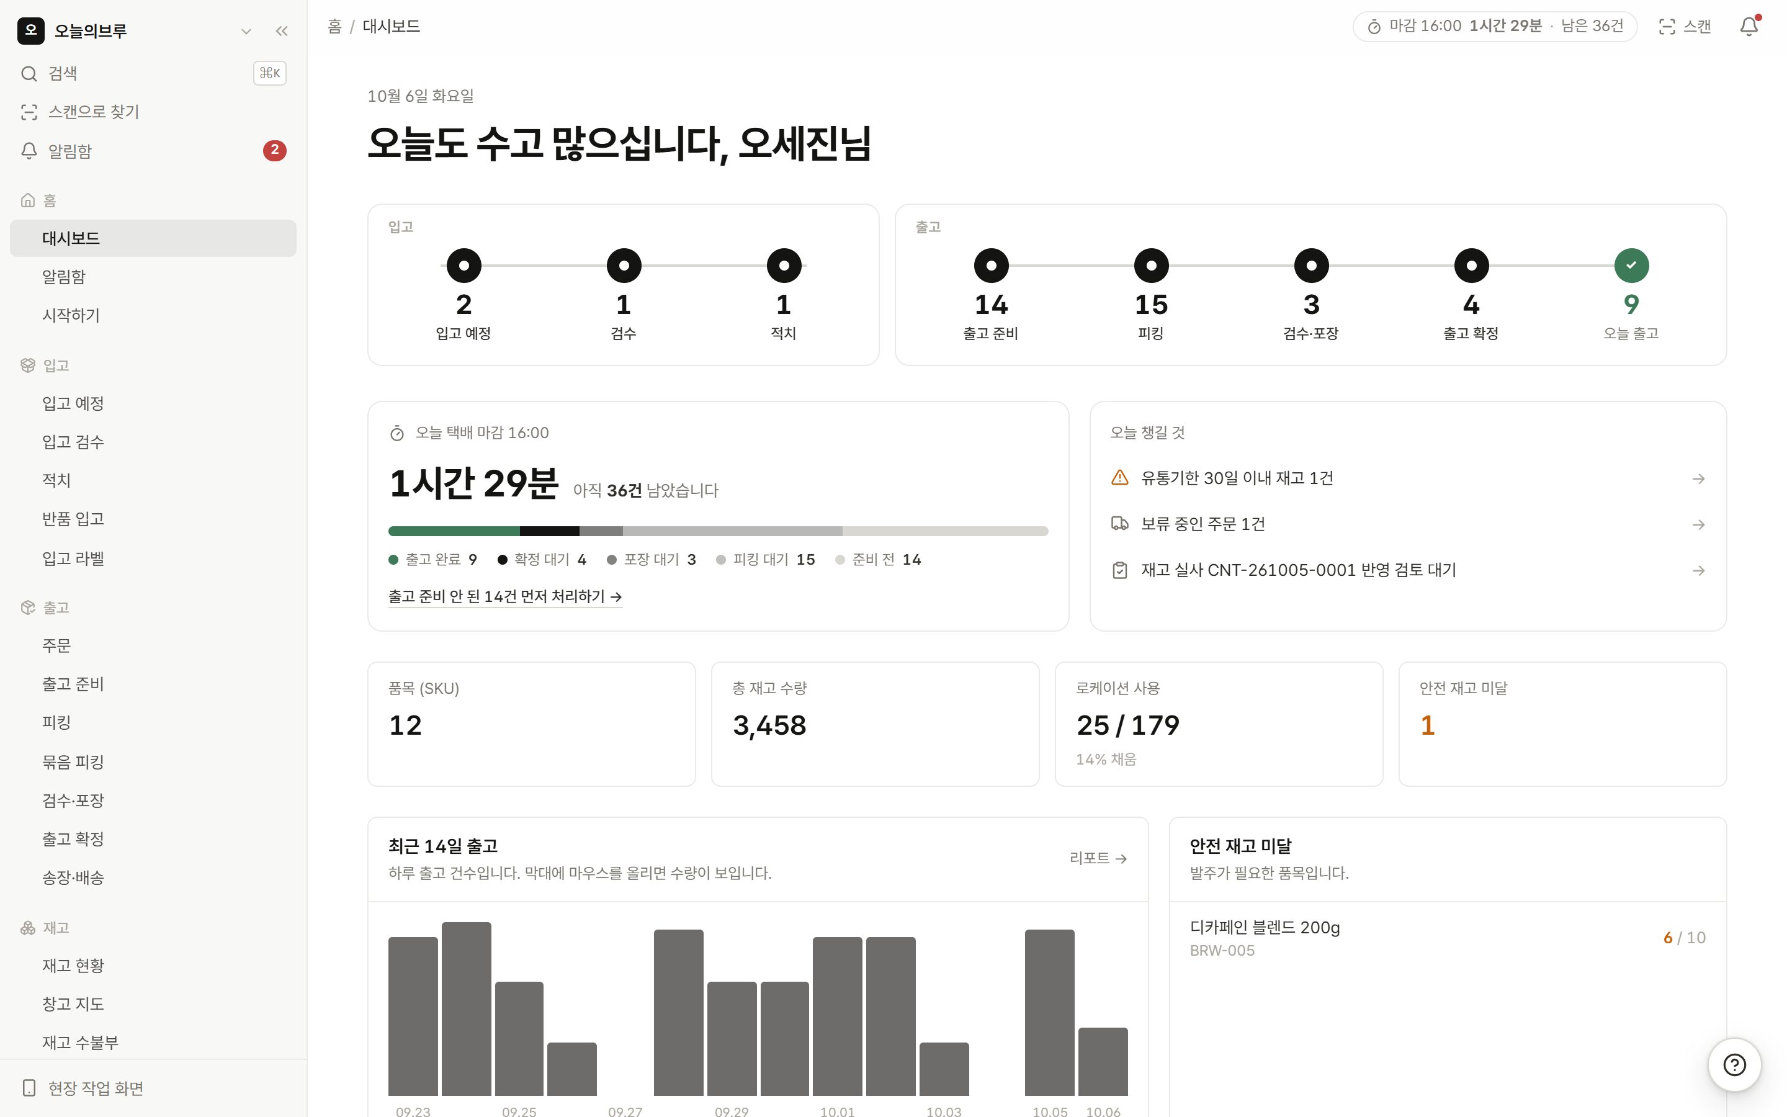Click the 검수 step circle in 입고
Screen dimensions: 1787x1117
tap(624, 265)
